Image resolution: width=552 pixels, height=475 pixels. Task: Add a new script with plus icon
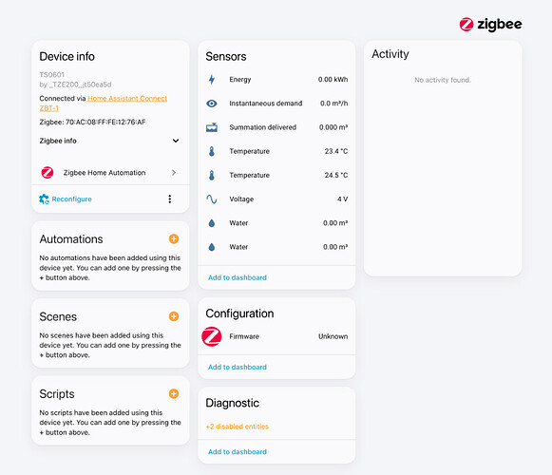174,393
